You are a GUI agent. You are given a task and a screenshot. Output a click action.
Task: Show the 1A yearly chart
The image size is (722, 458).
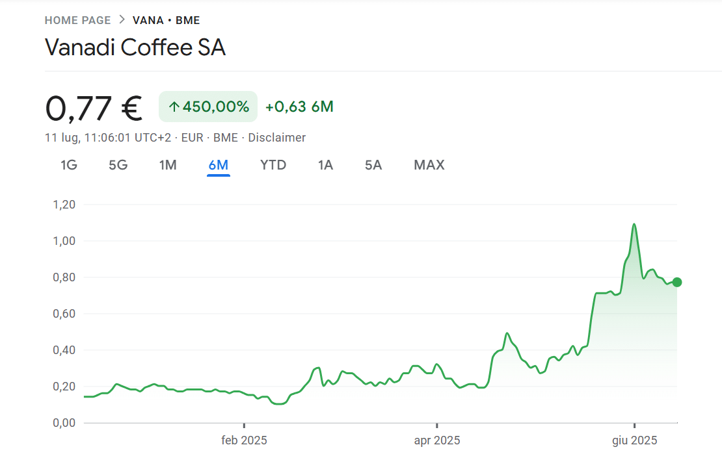pyautogui.click(x=325, y=165)
